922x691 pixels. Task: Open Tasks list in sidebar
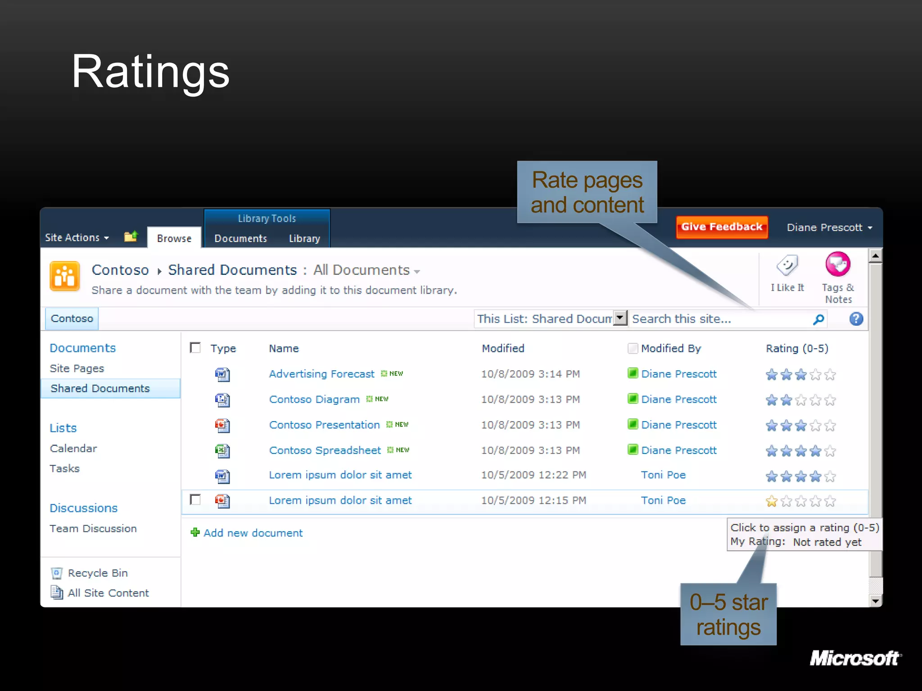click(x=64, y=469)
